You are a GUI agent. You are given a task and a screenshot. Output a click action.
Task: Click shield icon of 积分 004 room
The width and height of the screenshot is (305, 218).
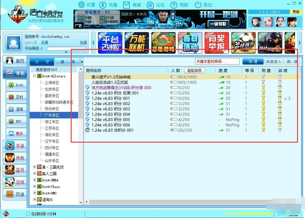point(88,114)
